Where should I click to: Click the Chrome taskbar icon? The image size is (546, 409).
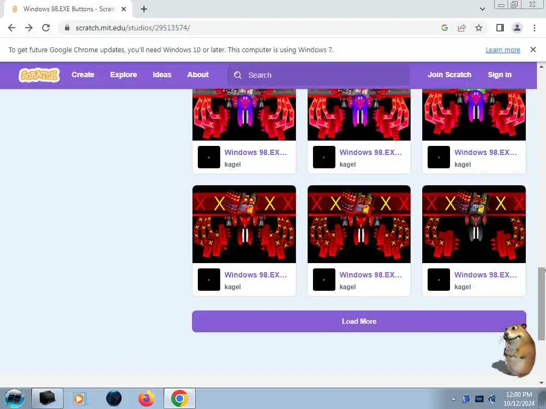(180, 398)
